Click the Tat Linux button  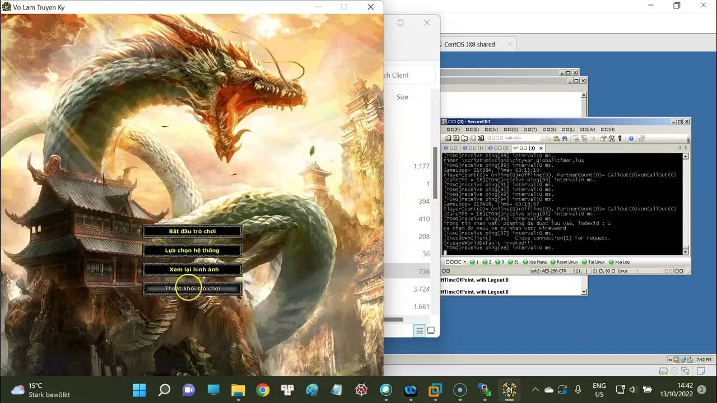594,262
